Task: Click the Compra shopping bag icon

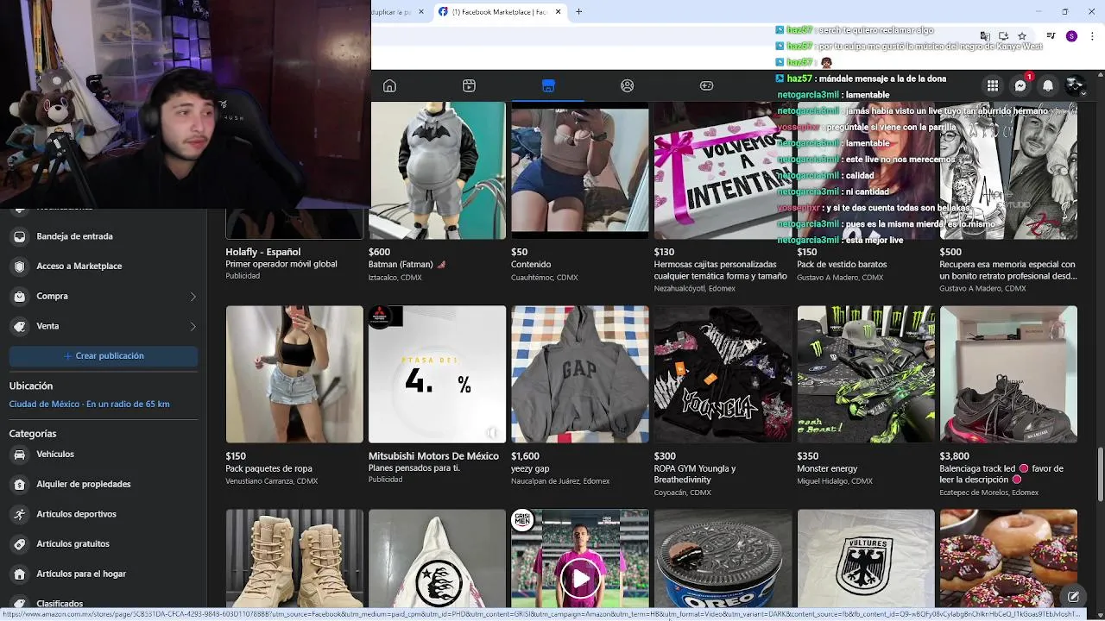Action: (19, 296)
